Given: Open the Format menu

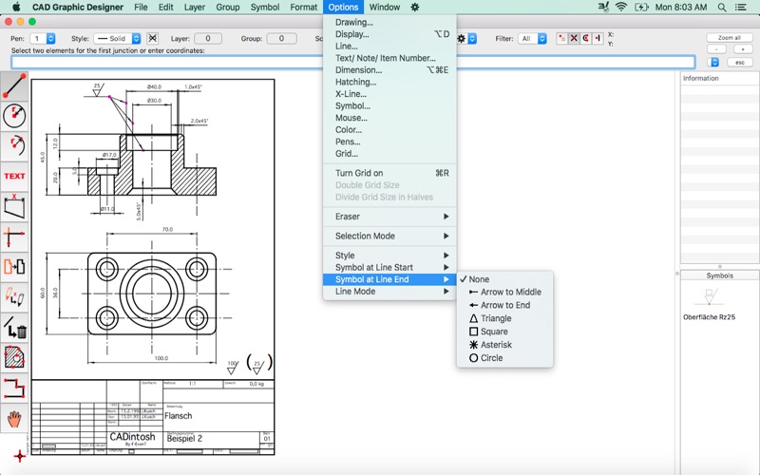Looking at the screenshot, I should point(304,8).
